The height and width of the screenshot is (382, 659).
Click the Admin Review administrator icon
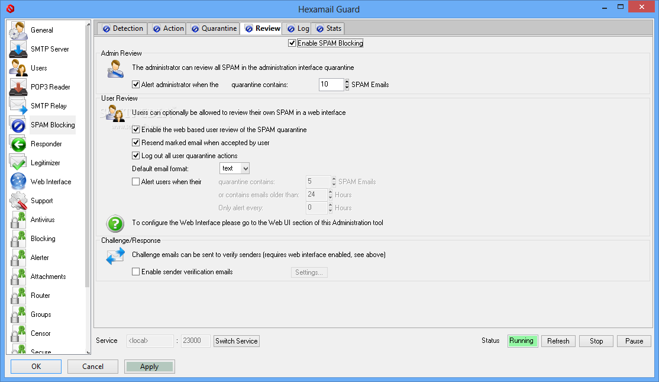pos(115,69)
